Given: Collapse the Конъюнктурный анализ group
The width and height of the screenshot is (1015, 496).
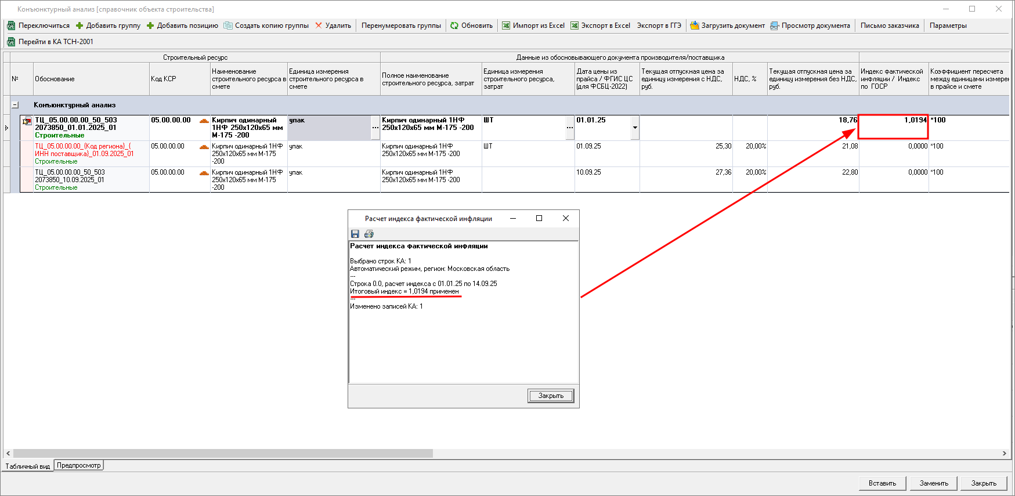Looking at the screenshot, I should tap(15, 105).
